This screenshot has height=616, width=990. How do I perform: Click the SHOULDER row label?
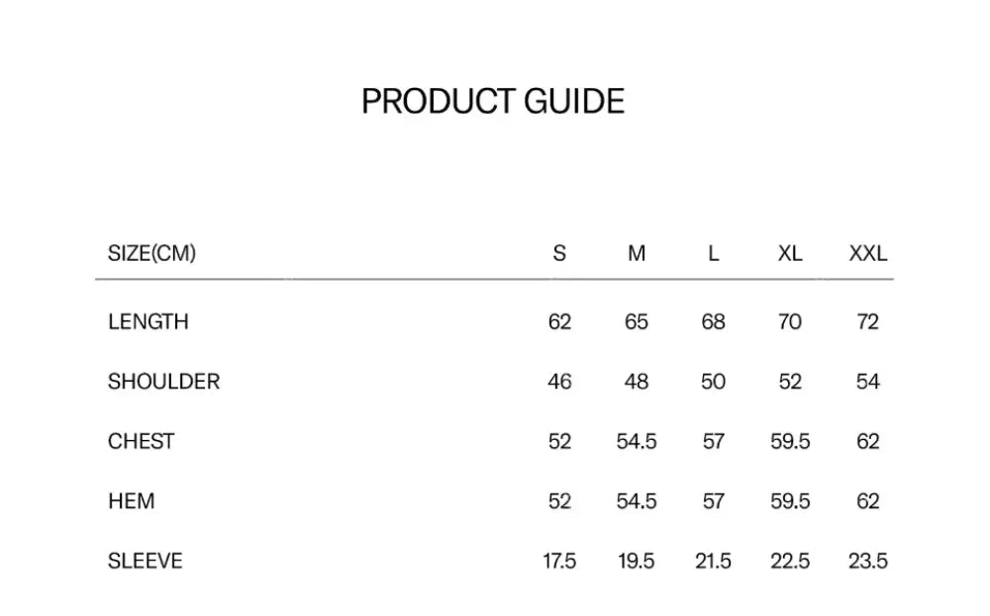pos(163,382)
